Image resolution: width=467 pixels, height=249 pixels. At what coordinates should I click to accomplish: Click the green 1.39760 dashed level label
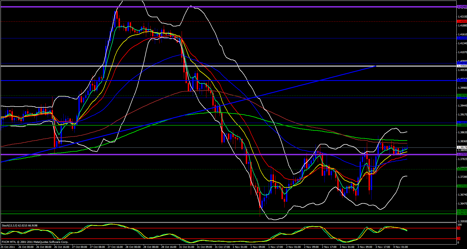point(462,95)
